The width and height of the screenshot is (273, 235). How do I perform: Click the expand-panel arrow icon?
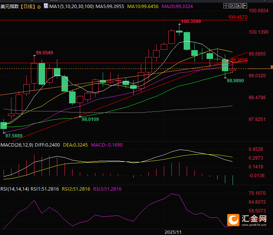(244, 6)
